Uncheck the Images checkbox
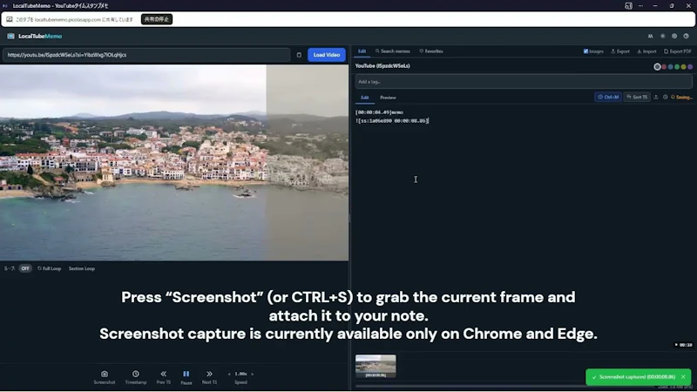The image size is (697, 392). 585,51
